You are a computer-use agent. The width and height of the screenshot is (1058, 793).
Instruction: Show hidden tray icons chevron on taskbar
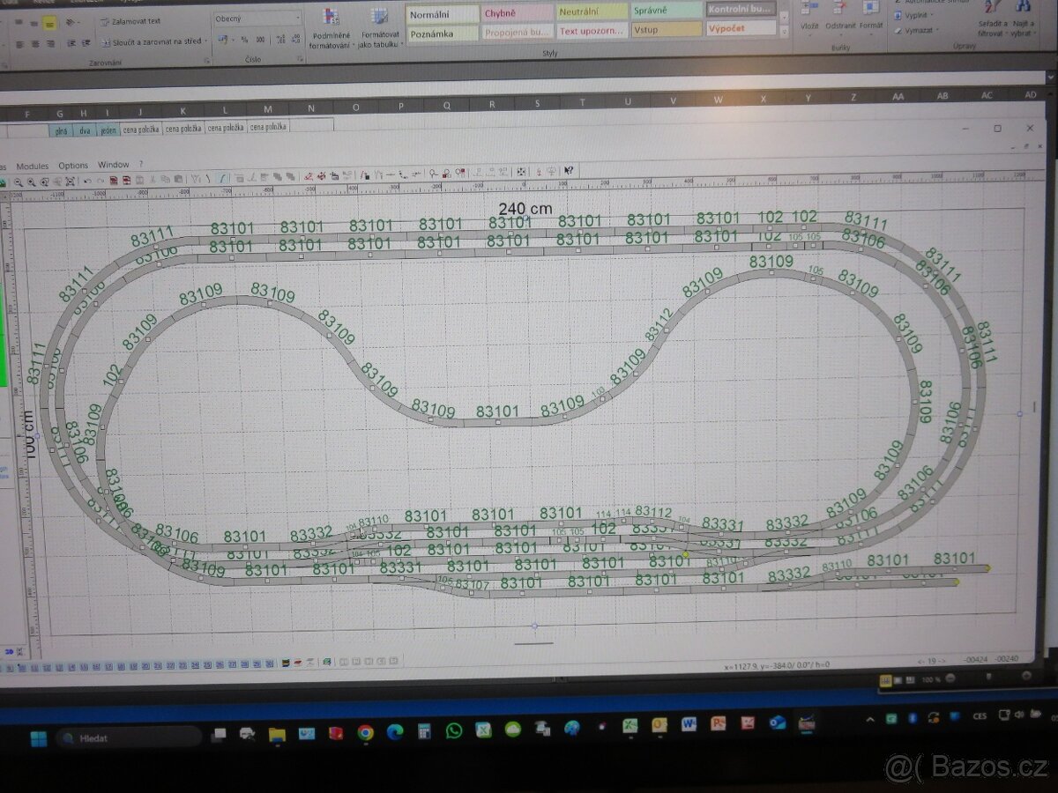click(870, 720)
